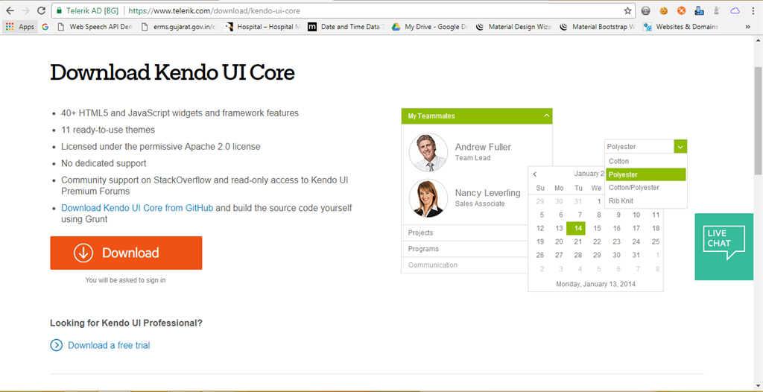Expand the Communication panel row
The image size is (763, 392).
click(x=465, y=265)
